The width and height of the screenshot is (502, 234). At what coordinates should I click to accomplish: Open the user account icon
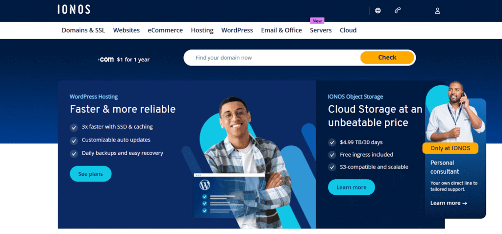[438, 11]
